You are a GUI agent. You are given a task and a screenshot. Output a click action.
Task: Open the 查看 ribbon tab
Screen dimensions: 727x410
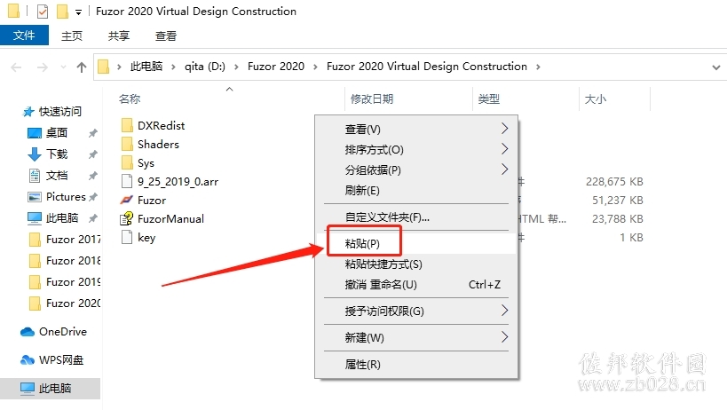click(165, 35)
